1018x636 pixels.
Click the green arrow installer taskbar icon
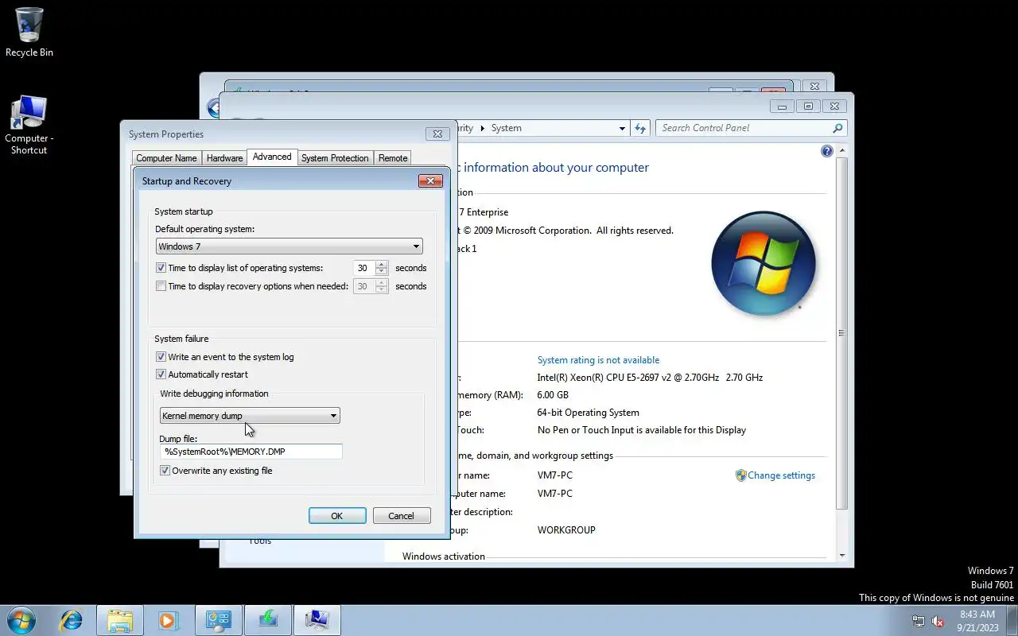(x=268, y=619)
